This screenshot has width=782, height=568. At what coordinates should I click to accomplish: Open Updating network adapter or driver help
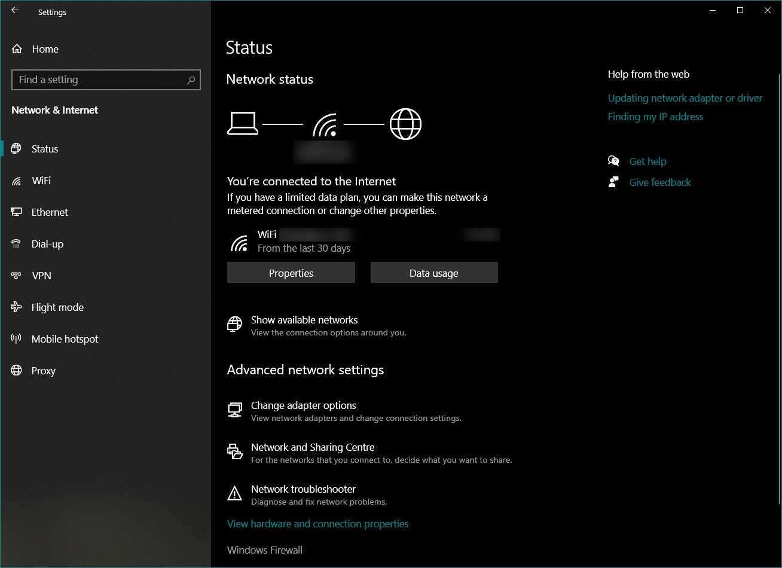(685, 98)
